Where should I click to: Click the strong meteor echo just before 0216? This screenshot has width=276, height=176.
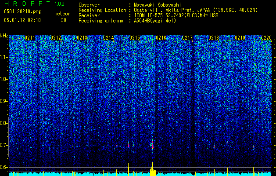pos(152,145)
